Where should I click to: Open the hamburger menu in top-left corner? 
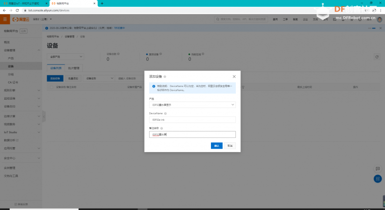[x=5, y=19]
